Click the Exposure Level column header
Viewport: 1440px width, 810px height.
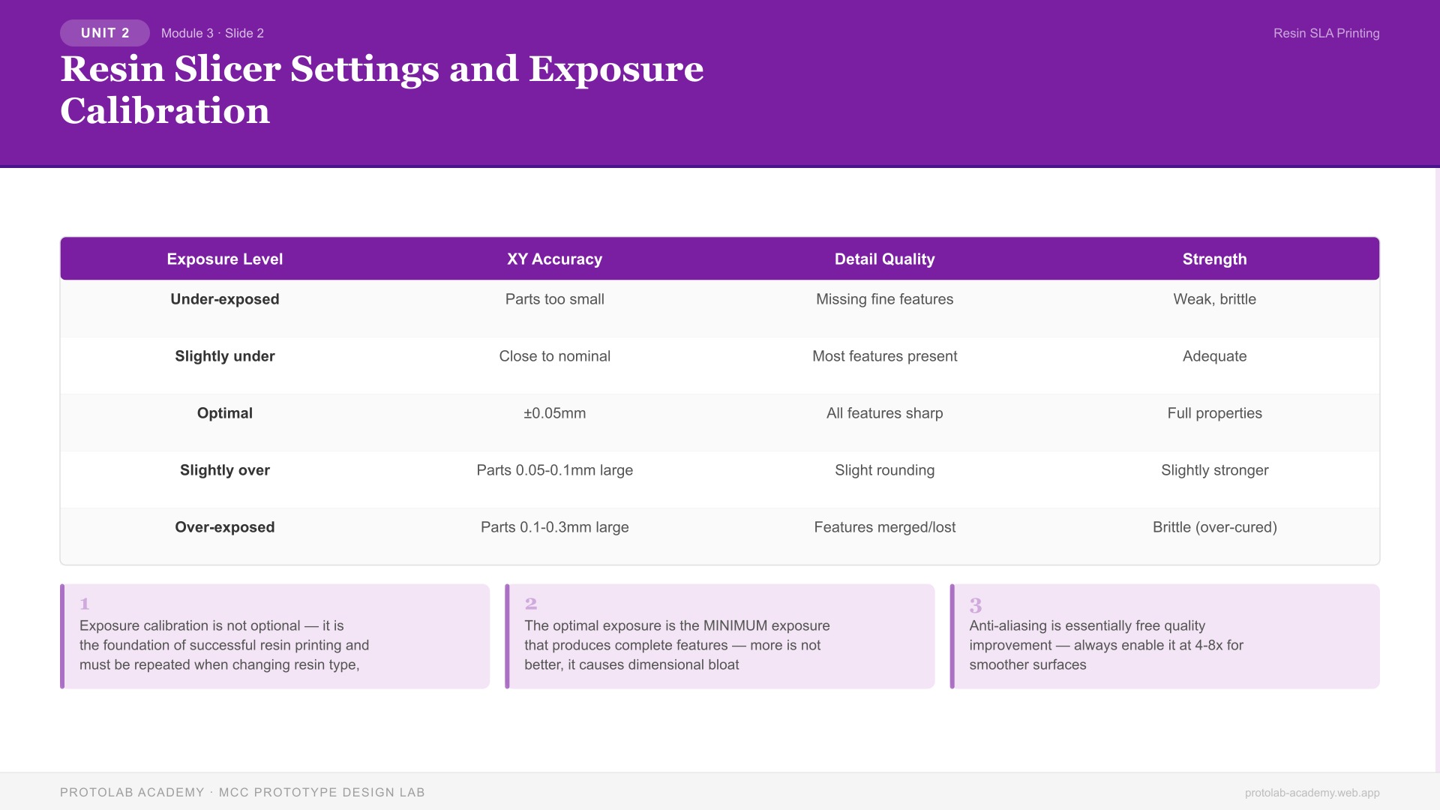224,259
